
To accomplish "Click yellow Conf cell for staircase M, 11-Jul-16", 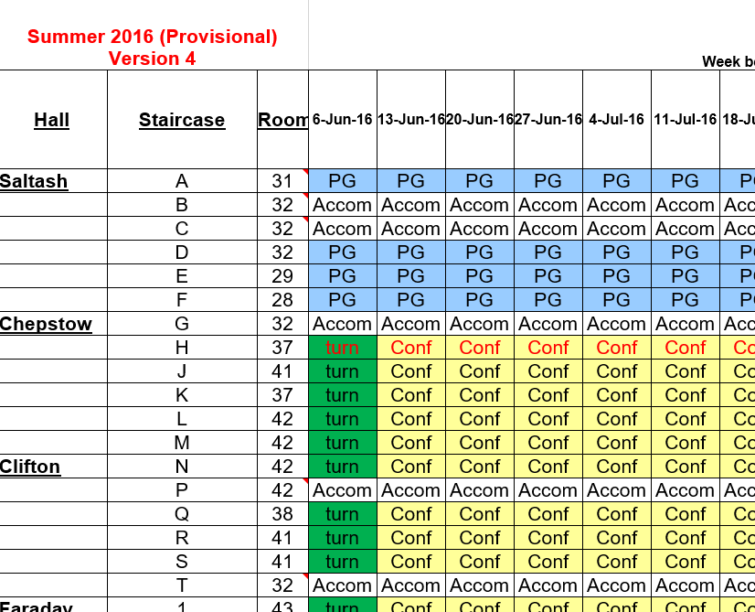I will click(x=686, y=443).
